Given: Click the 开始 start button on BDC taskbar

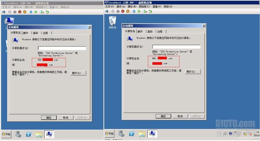Looking at the screenshot, I should point(110,134).
